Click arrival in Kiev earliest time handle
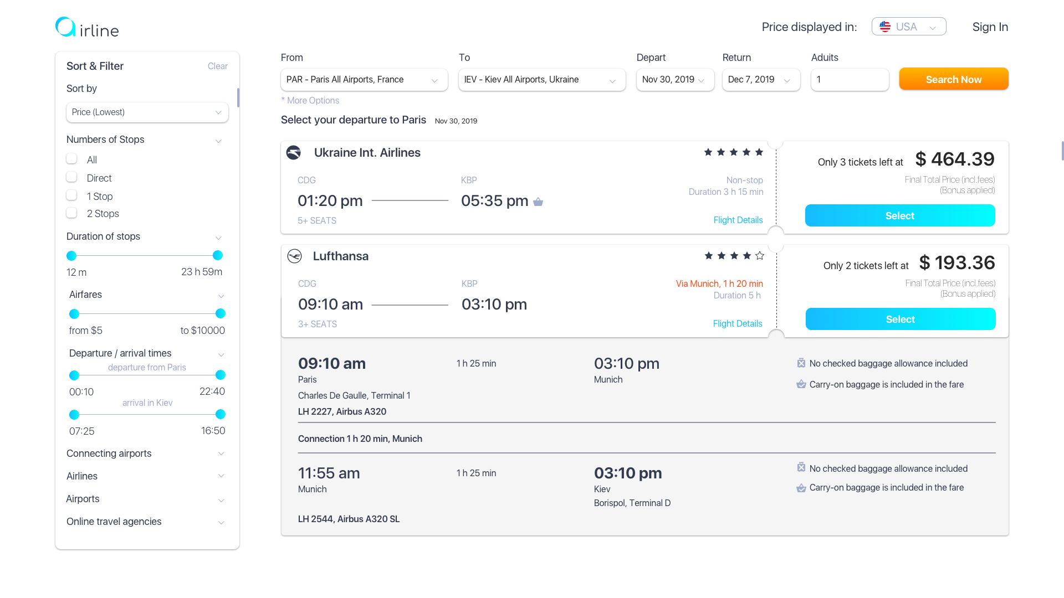The height and width of the screenshot is (598, 1064). [x=74, y=414]
